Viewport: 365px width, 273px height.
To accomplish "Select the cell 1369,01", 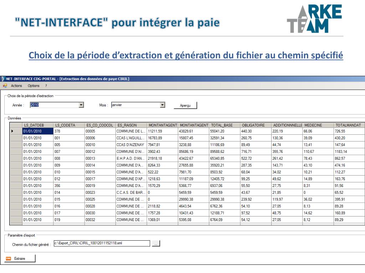I will 163,220.
